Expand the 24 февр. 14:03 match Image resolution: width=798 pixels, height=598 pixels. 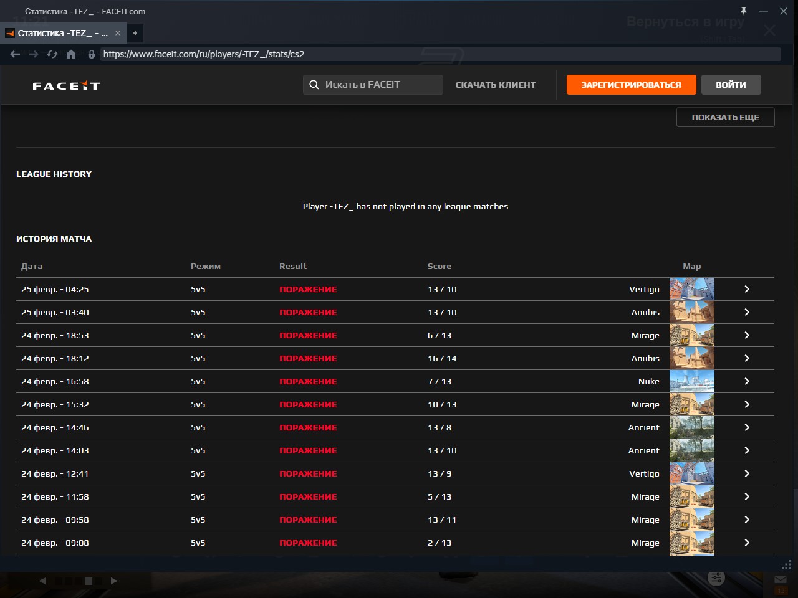(747, 450)
